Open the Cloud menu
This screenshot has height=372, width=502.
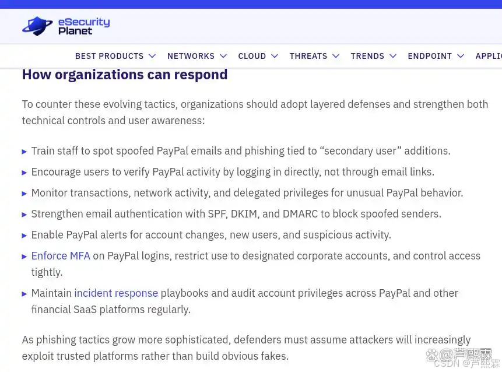[252, 56]
